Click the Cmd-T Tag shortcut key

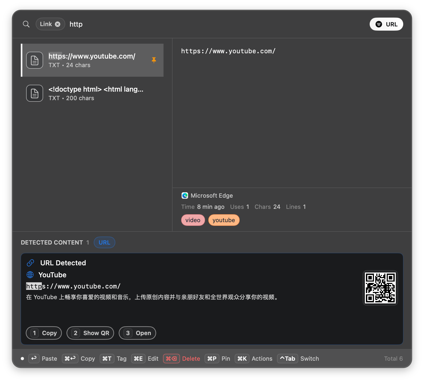point(107,359)
